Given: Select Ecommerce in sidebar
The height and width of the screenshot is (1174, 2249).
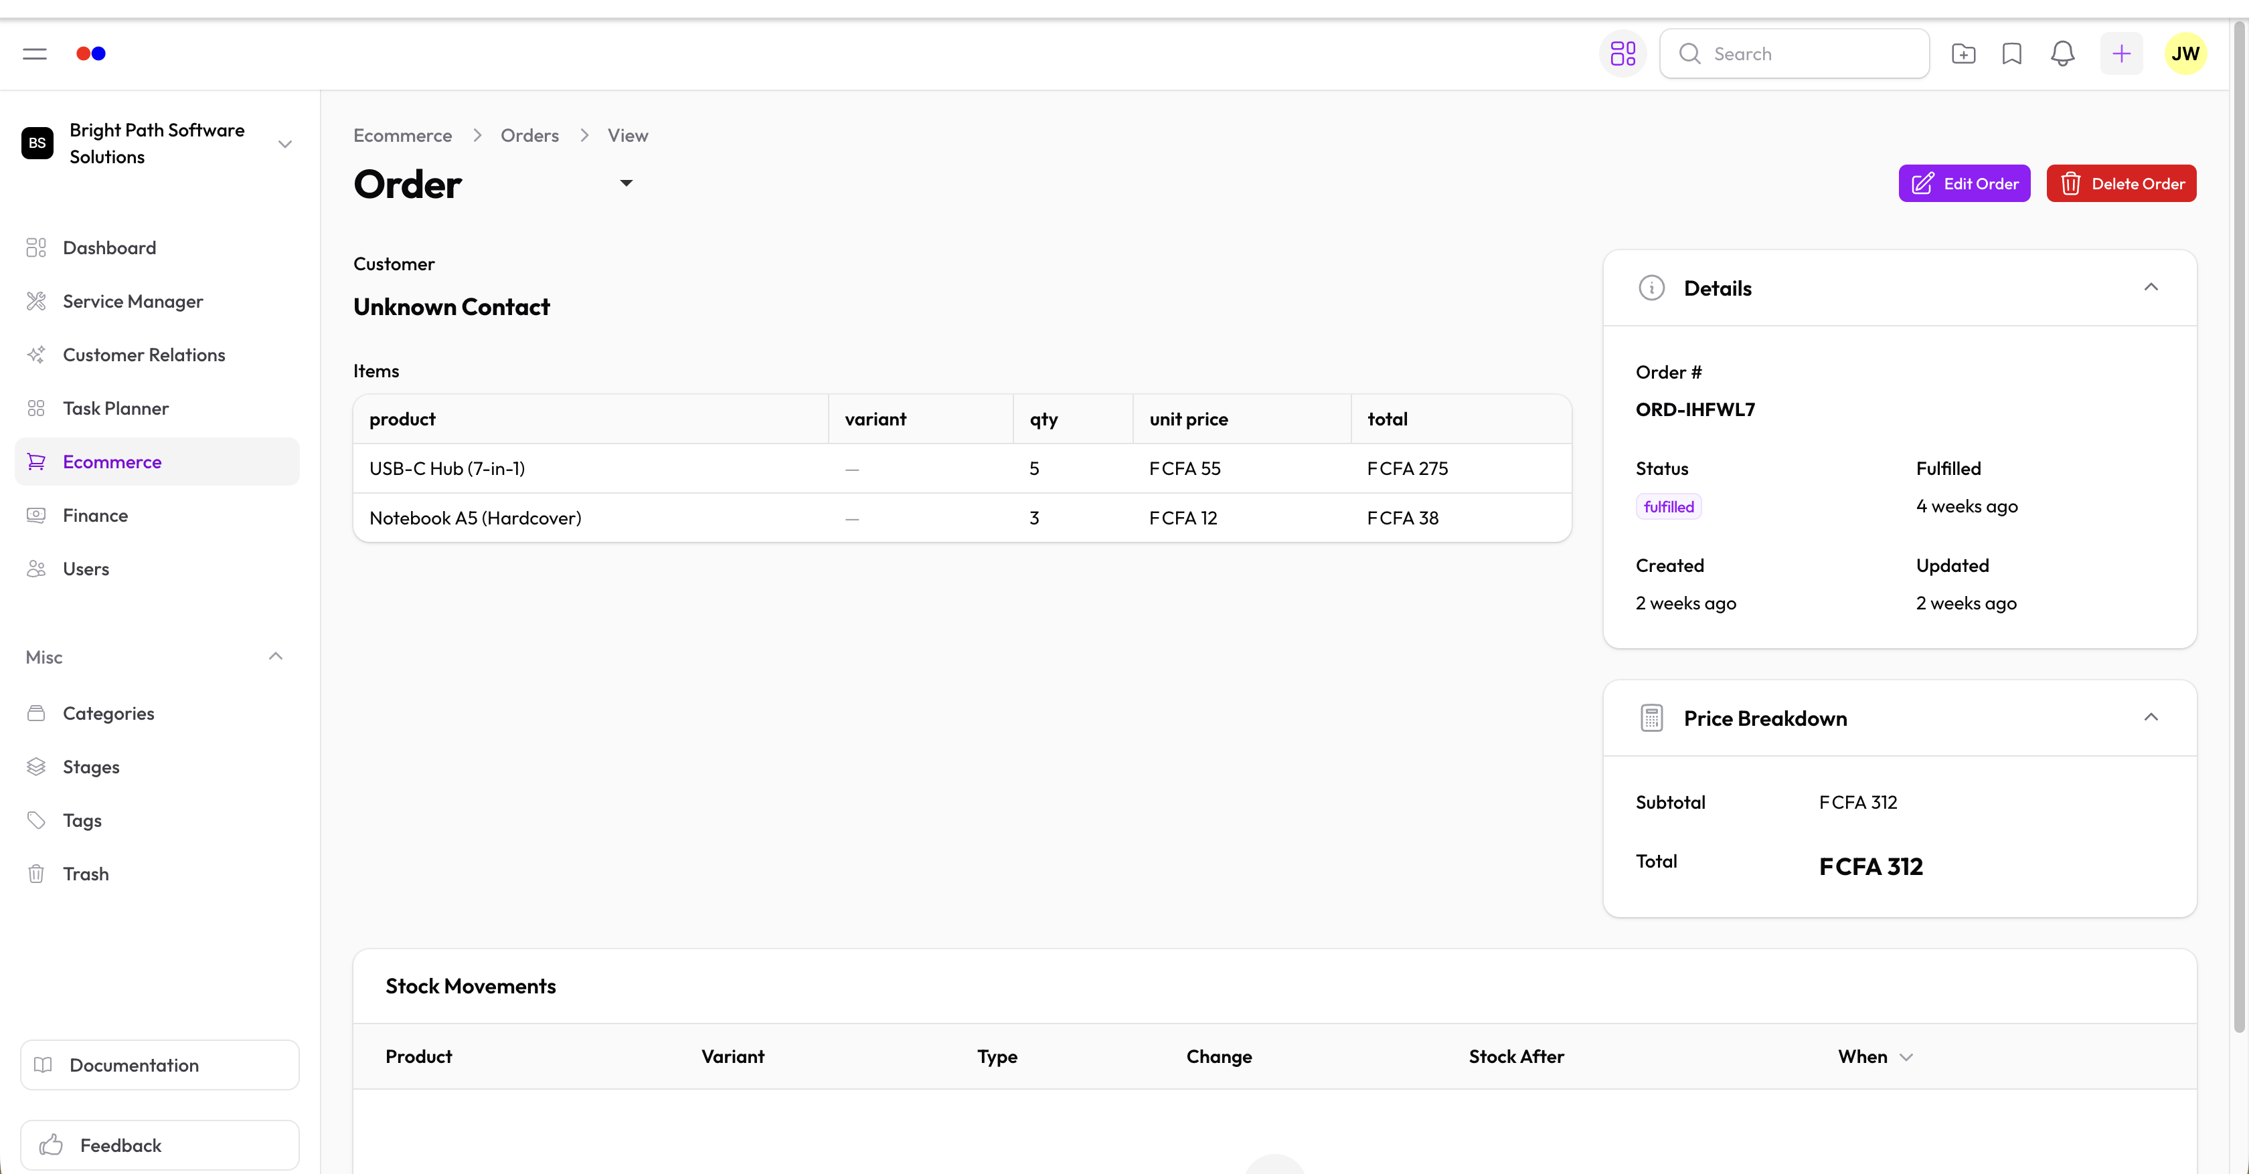Looking at the screenshot, I should pos(157,462).
